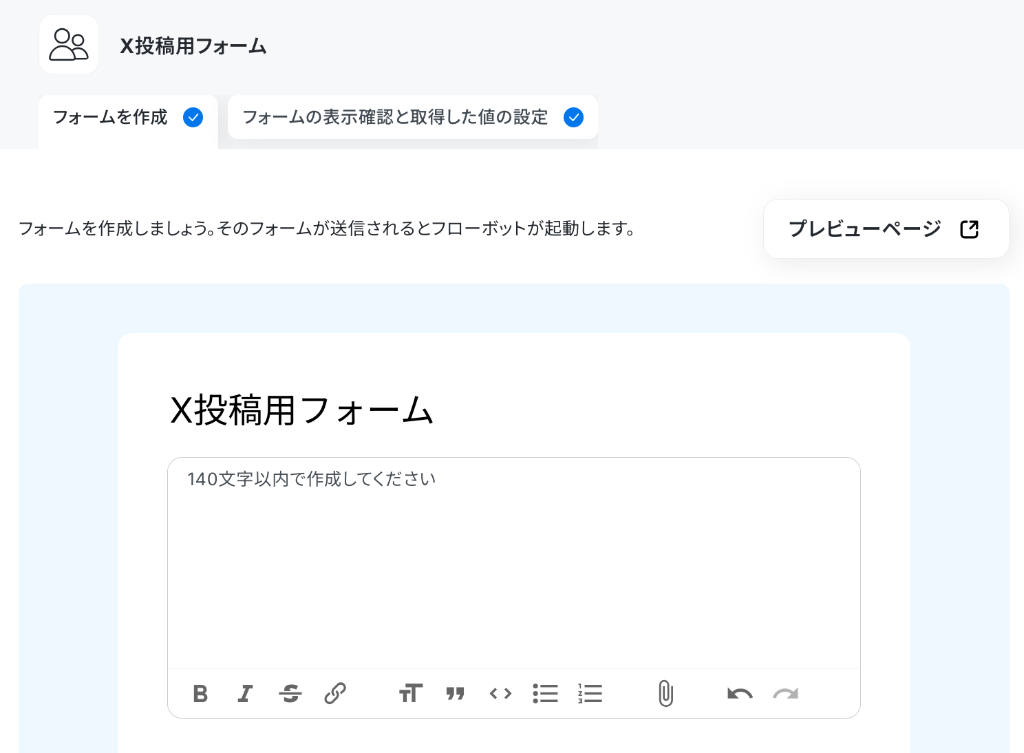
Task: Insert a code block
Action: point(500,694)
